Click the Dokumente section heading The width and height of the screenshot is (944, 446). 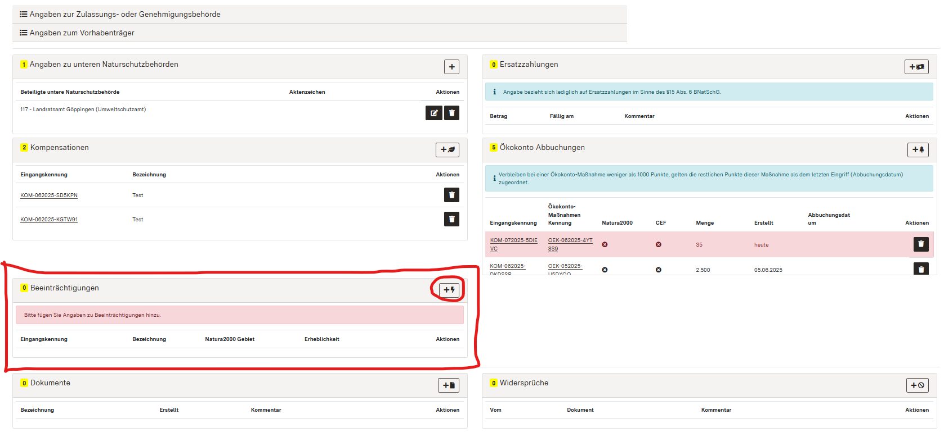pyautogui.click(x=50, y=383)
